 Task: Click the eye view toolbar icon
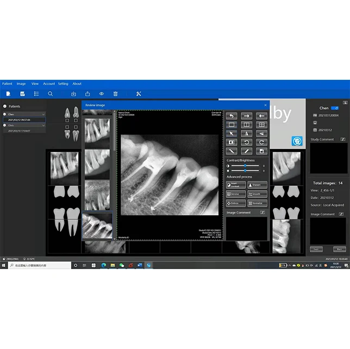coord(102,94)
